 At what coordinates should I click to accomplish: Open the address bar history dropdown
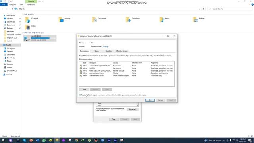click(x=199, y=9)
